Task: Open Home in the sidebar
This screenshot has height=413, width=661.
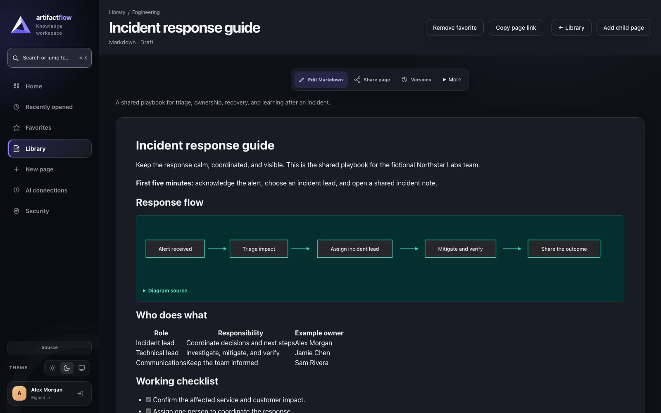Action: pyautogui.click(x=50, y=86)
